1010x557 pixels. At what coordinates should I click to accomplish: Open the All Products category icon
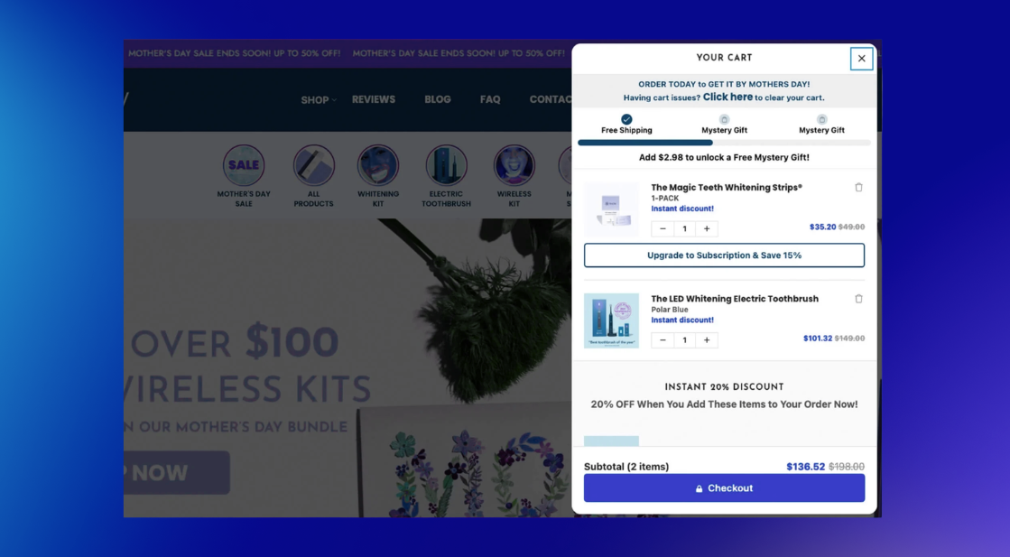coord(313,166)
